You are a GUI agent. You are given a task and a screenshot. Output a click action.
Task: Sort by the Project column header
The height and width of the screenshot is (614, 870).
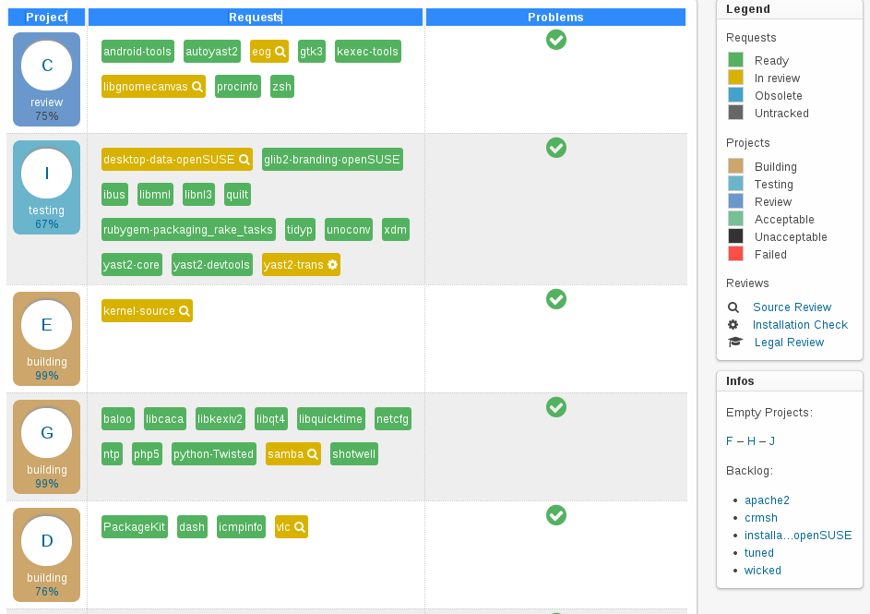pyautogui.click(x=47, y=18)
